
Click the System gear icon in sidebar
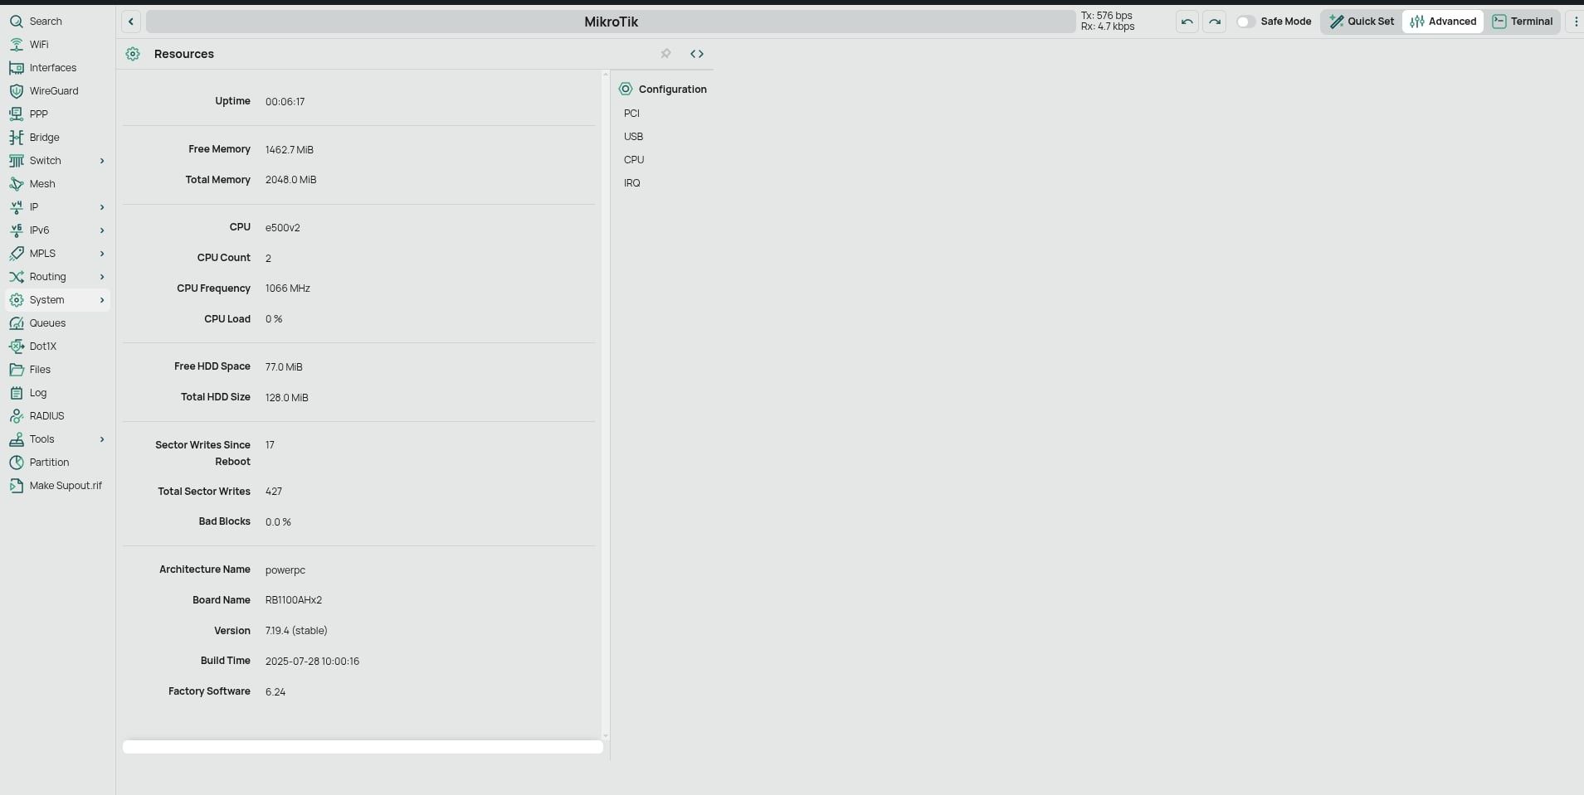click(16, 300)
